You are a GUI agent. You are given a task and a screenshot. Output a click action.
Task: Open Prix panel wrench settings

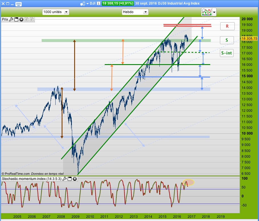pyautogui.click(x=11, y=19)
